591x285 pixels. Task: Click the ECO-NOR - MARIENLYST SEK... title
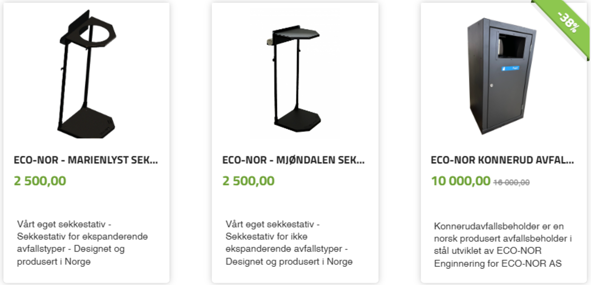pyautogui.click(x=86, y=160)
